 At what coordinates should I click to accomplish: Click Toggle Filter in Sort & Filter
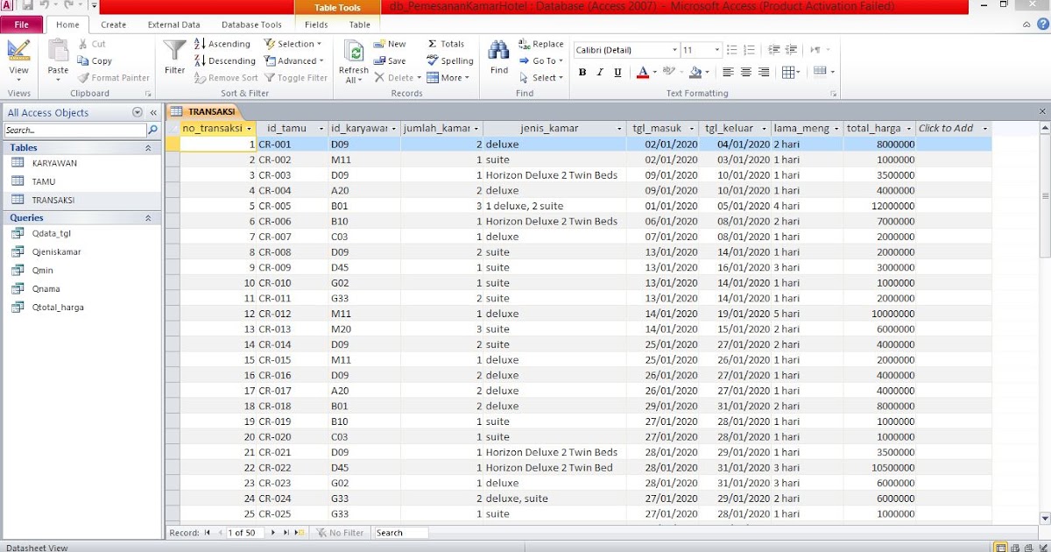(x=296, y=77)
